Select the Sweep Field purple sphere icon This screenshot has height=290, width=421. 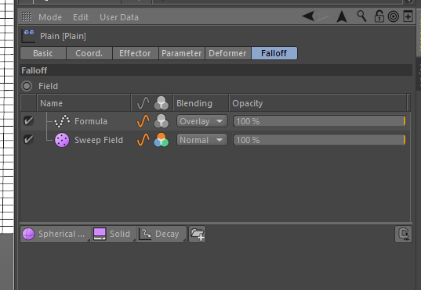(x=62, y=140)
